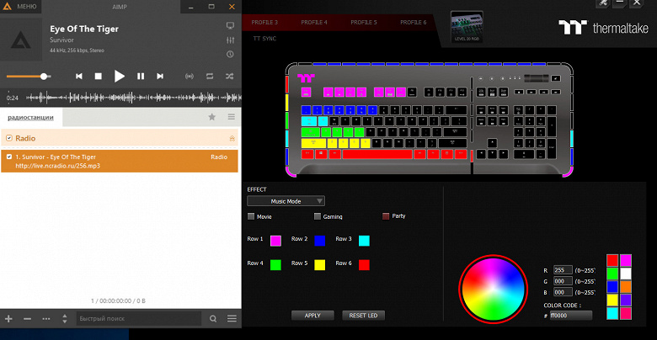Select the purple preset color swatch
This screenshot has width=657, height=340.
point(626,300)
